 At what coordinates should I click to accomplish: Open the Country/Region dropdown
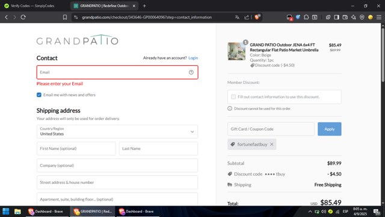[117, 131]
